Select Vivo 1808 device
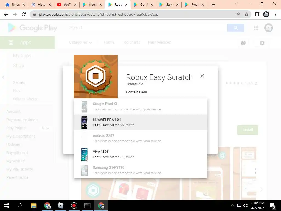This screenshot has height=211, width=281. (141, 154)
